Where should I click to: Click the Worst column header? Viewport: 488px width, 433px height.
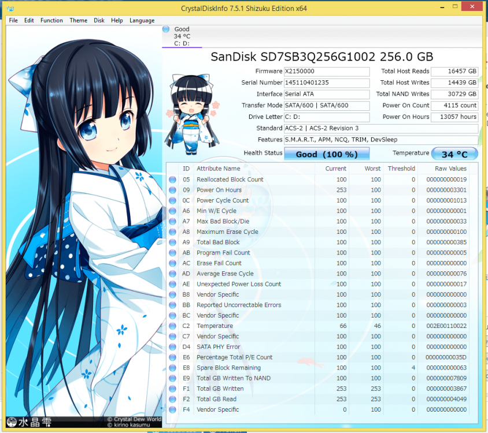pyautogui.click(x=367, y=169)
